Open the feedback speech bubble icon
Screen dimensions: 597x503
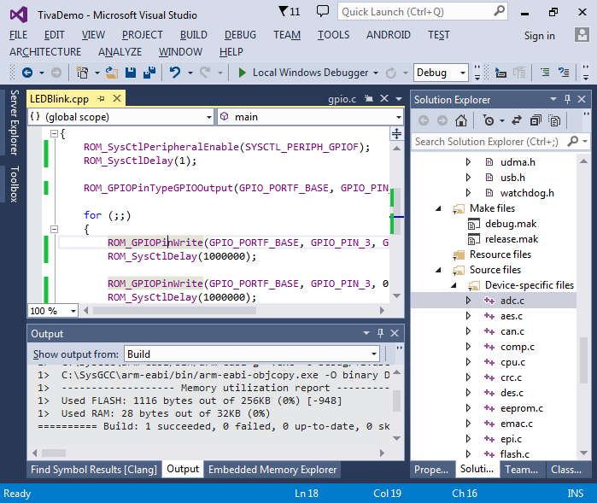[323, 11]
